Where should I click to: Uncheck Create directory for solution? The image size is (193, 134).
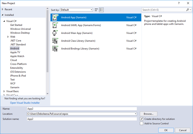[x=142, y=119]
